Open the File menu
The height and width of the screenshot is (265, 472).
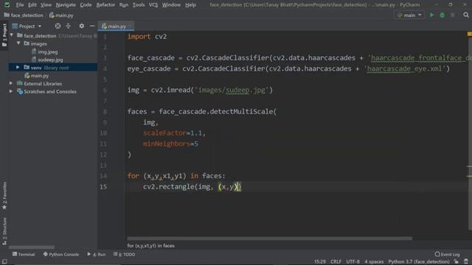click(x=20, y=5)
